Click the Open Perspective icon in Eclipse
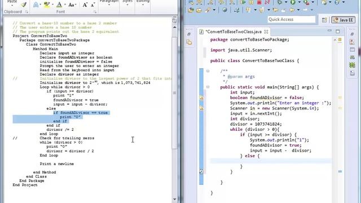This screenshot has width=361, height=203. click(324, 20)
